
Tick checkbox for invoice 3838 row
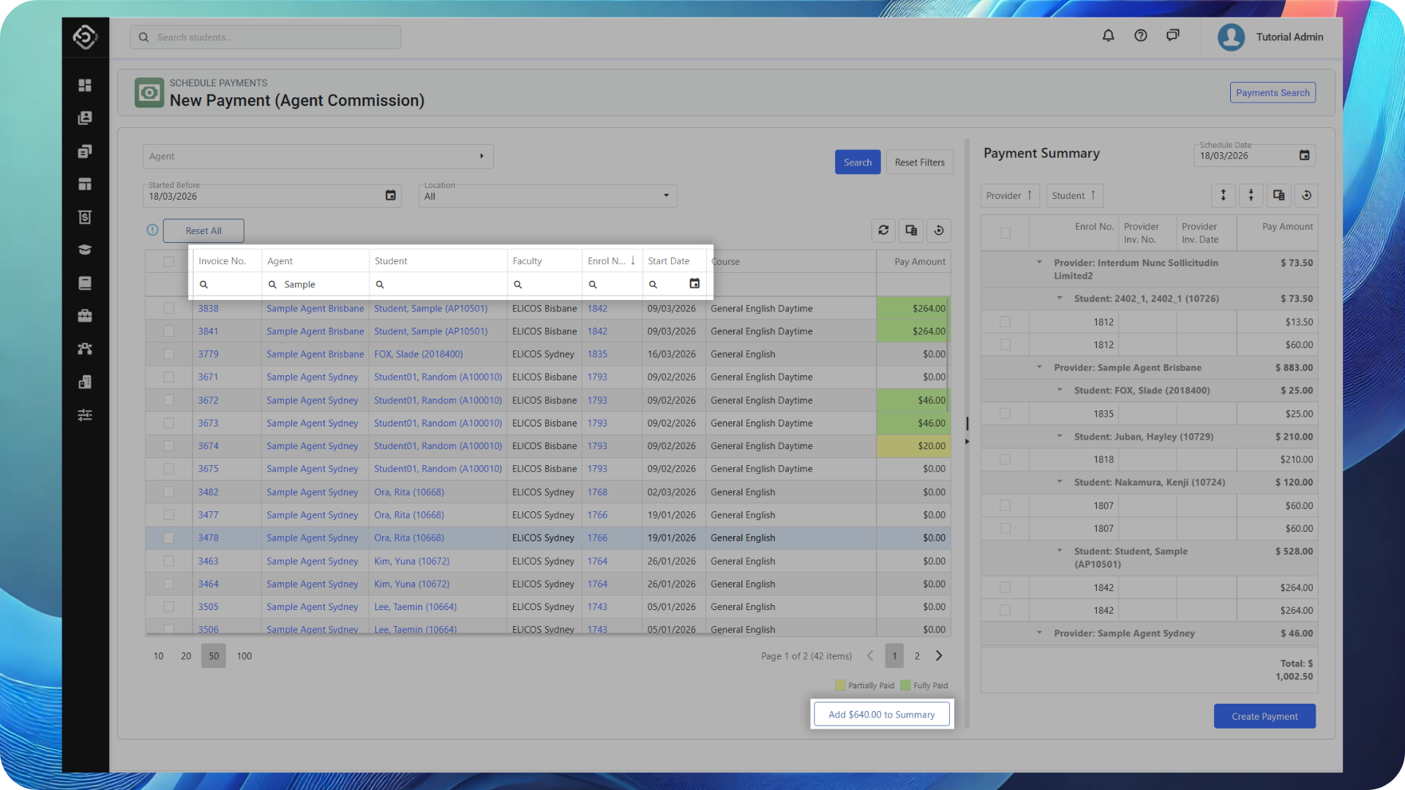(169, 309)
